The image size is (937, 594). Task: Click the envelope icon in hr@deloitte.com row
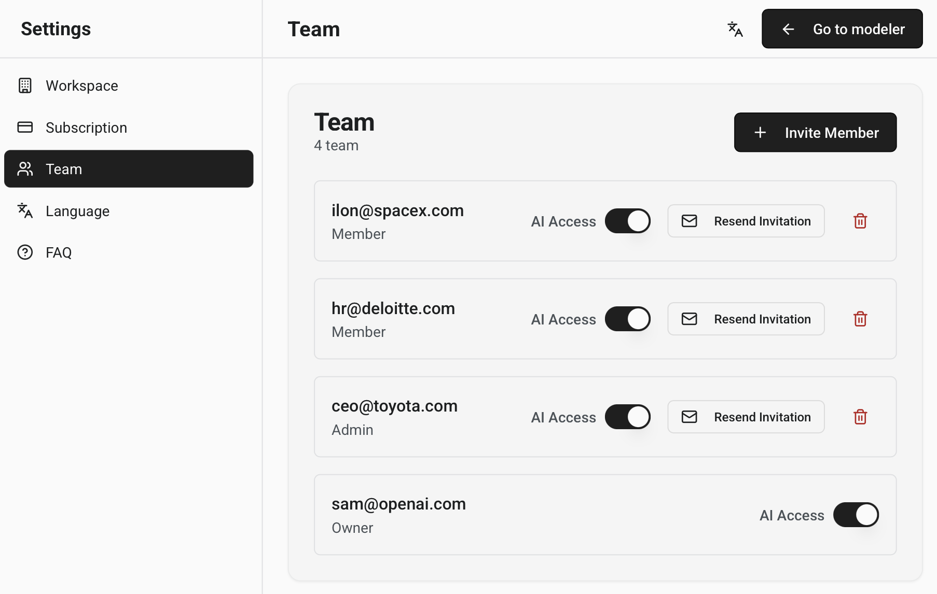(x=689, y=319)
